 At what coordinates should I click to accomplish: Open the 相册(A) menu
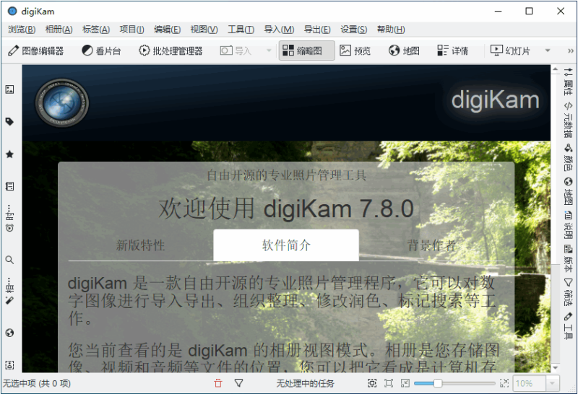coord(59,30)
